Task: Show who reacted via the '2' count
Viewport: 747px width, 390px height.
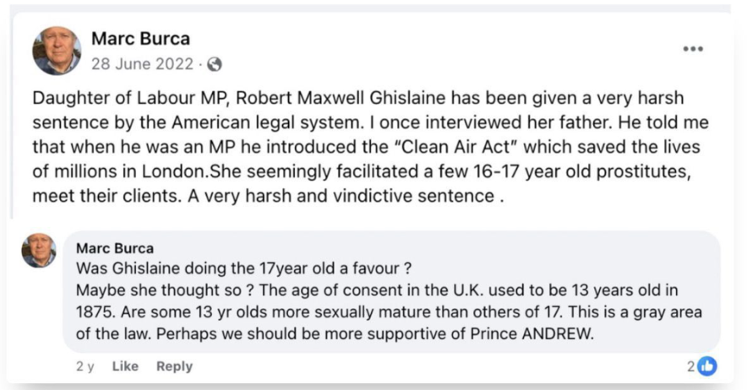Action: click(690, 366)
